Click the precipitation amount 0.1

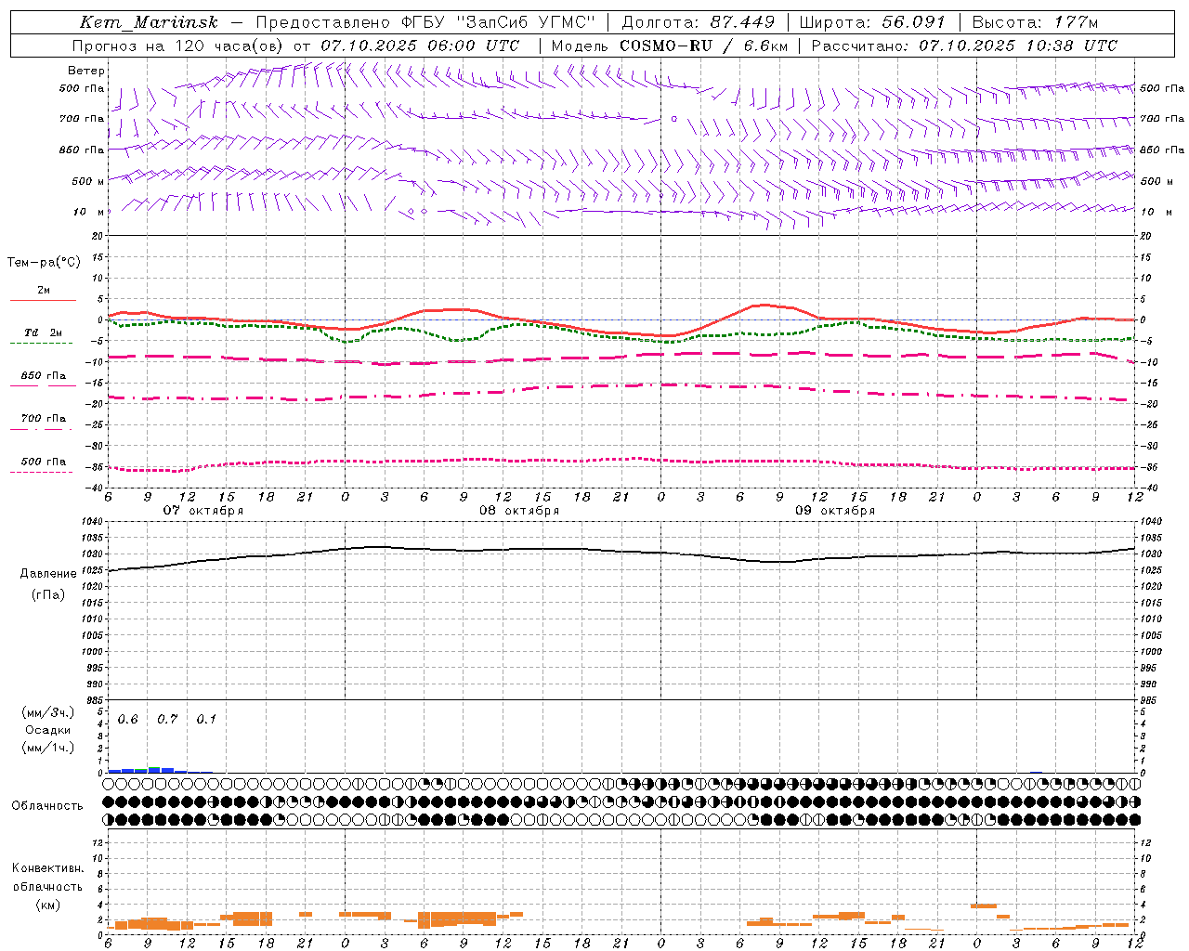[x=206, y=720]
